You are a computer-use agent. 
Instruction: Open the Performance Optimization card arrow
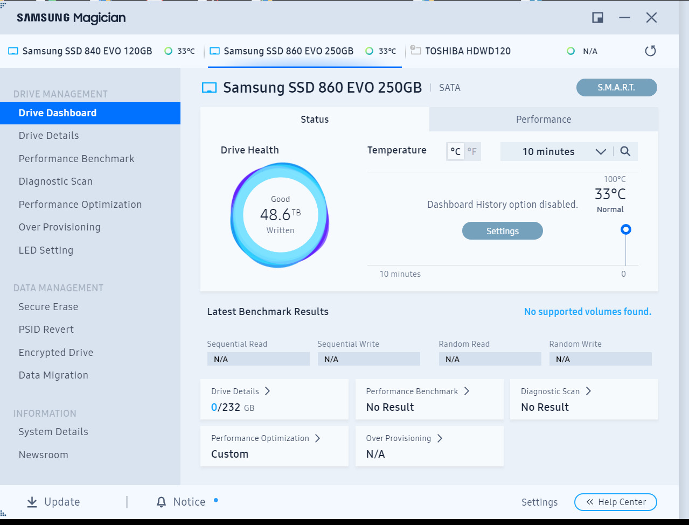pyautogui.click(x=317, y=438)
